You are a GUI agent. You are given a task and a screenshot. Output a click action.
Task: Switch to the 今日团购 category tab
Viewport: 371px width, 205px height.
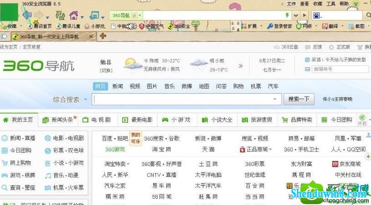[337, 120]
